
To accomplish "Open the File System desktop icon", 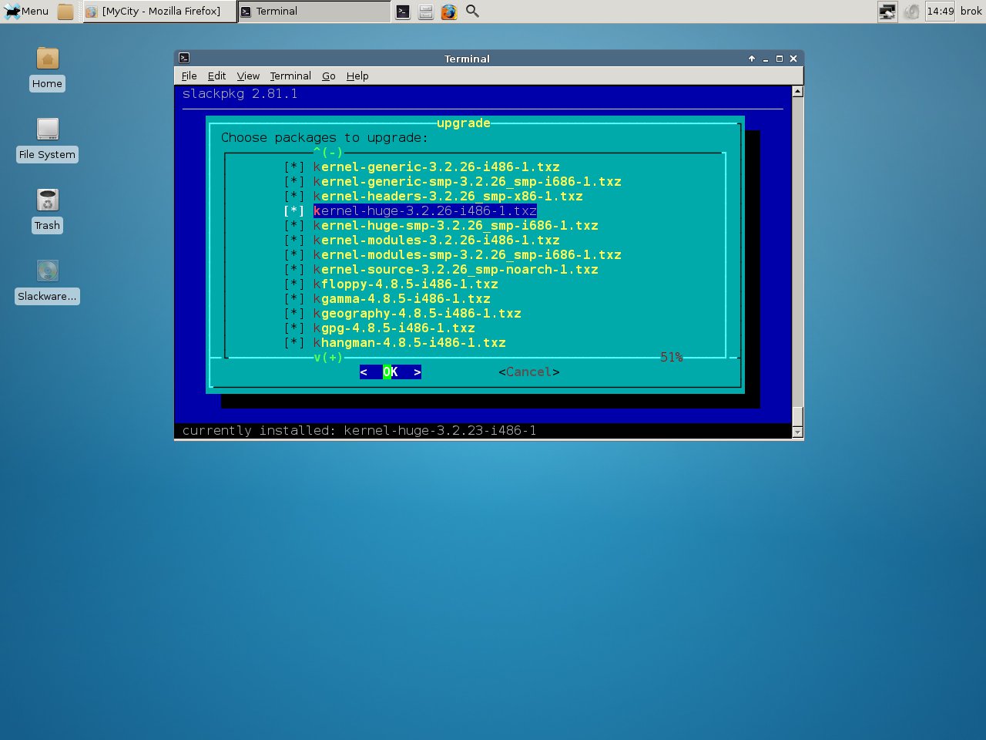I will tap(47, 129).
